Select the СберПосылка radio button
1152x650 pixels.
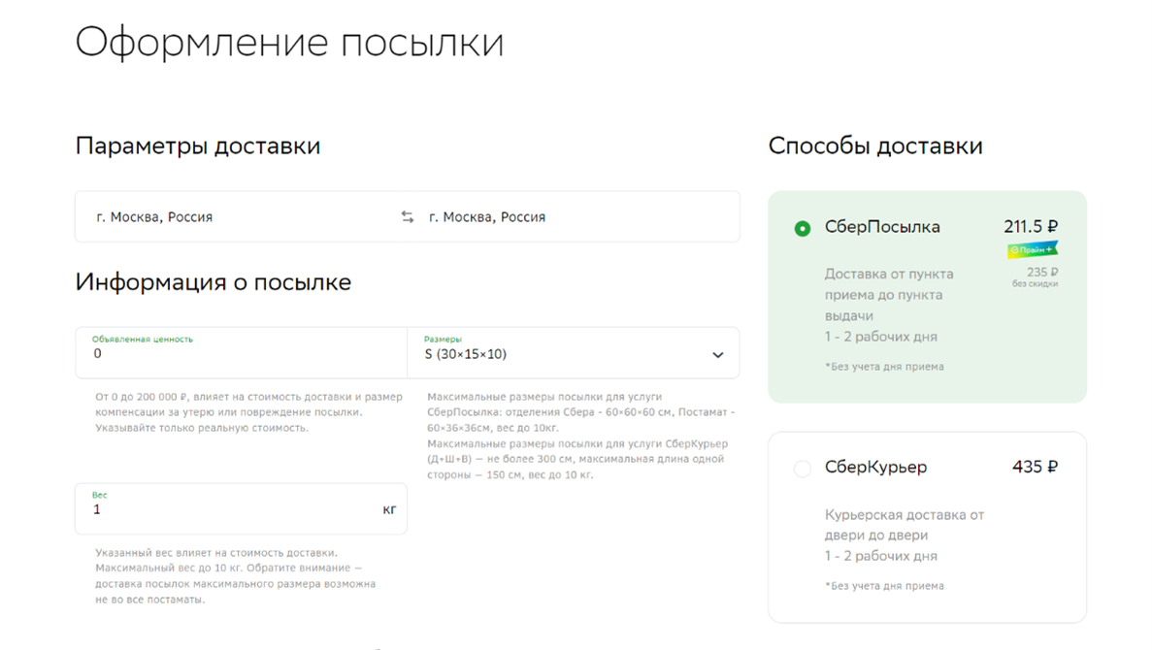[x=803, y=228]
